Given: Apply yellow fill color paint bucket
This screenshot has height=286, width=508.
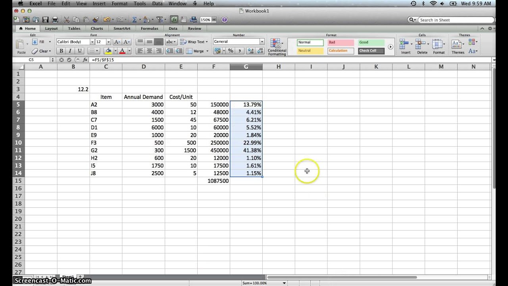Looking at the screenshot, I should (108, 51).
